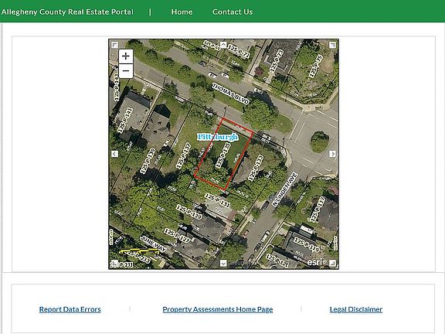
Task: Pan map left with arrow
Action: [x=114, y=154]
